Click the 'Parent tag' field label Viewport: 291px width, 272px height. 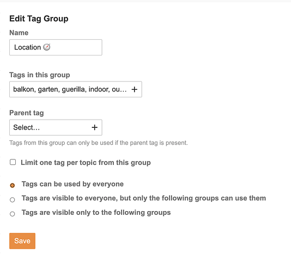27,113
